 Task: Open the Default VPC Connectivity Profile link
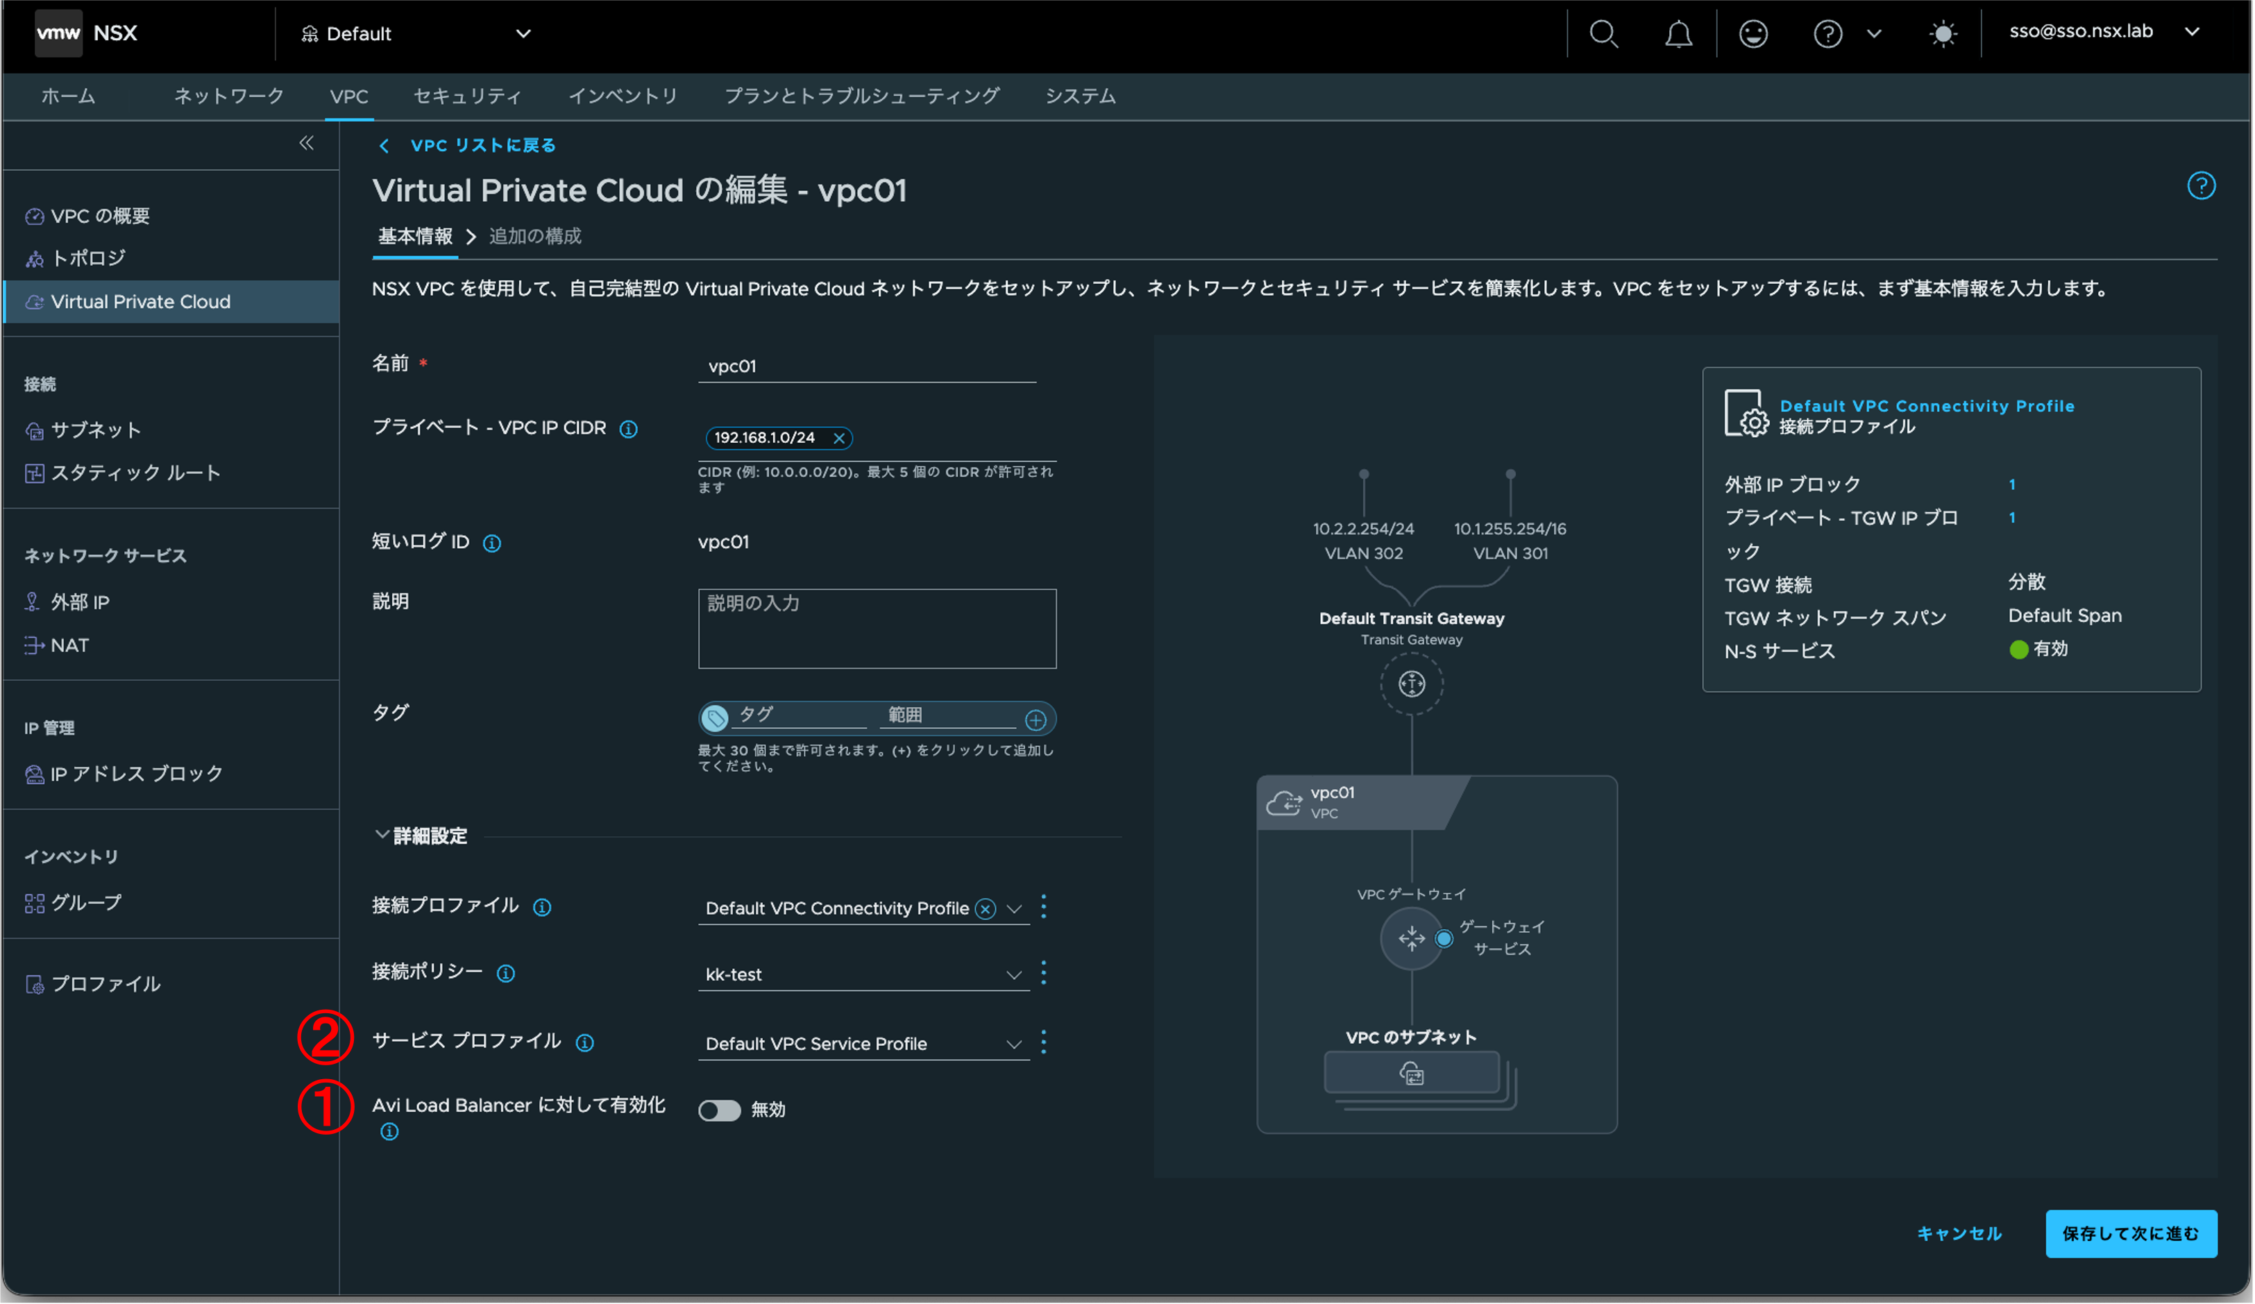[x=1927, y=406]
